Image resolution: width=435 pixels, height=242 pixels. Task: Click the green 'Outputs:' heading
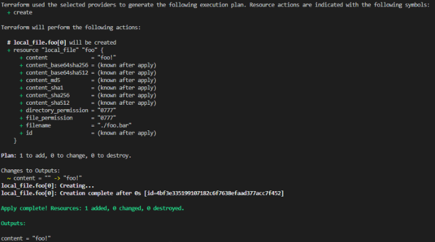13,223
